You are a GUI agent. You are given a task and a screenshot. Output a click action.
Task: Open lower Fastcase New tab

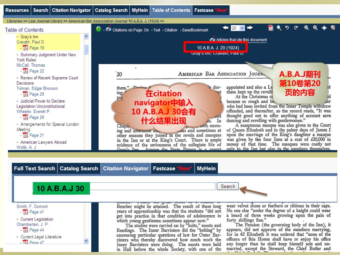point(172,168)
